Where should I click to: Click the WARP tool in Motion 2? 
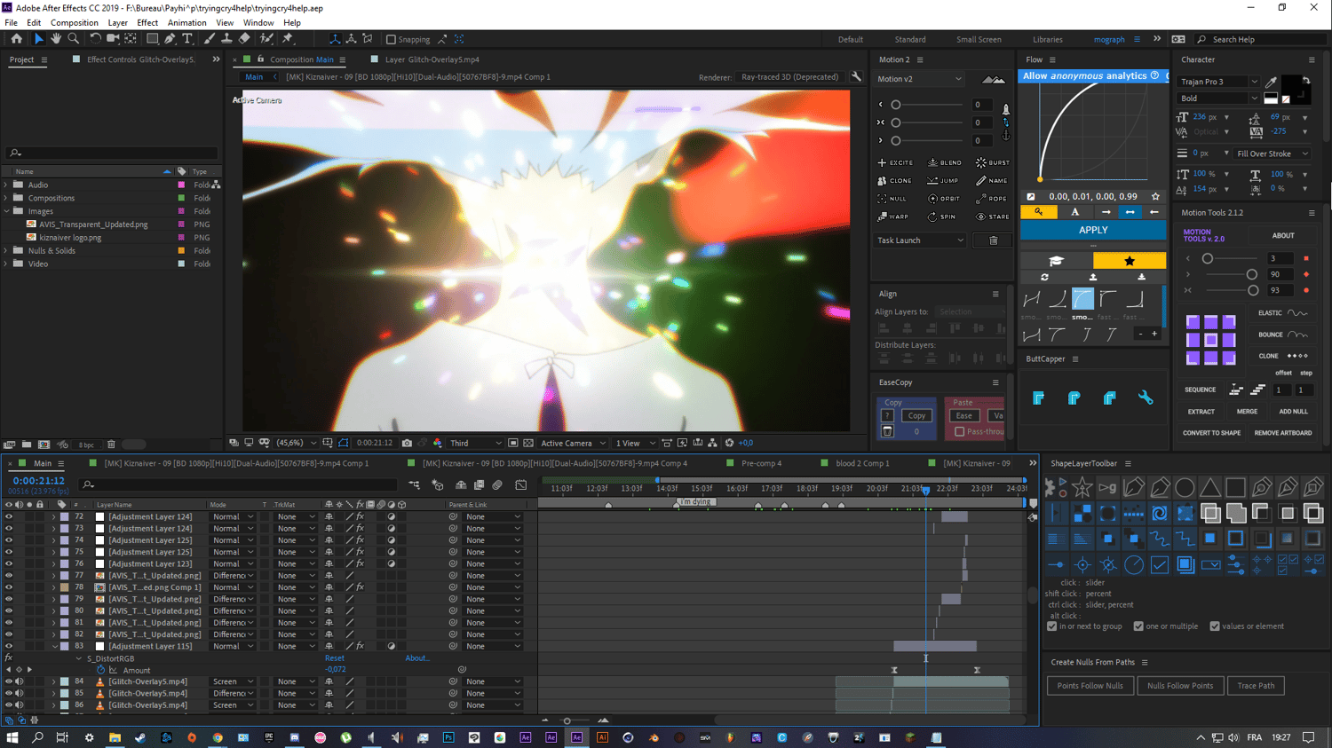(x=893, y=217)
